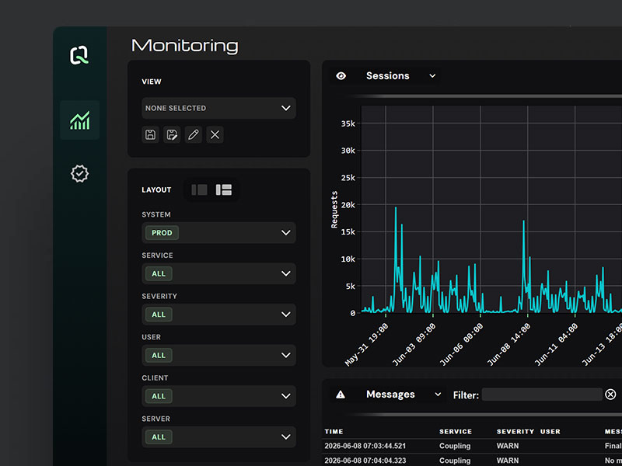
Task: Open the View dropdown showing None Selected
Action: click(x=218, y=108)
